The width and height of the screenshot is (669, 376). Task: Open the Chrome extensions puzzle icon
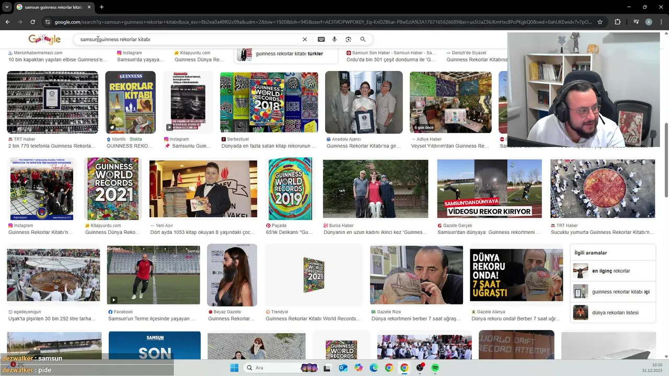pyautogui.click(x=618, y=22)
